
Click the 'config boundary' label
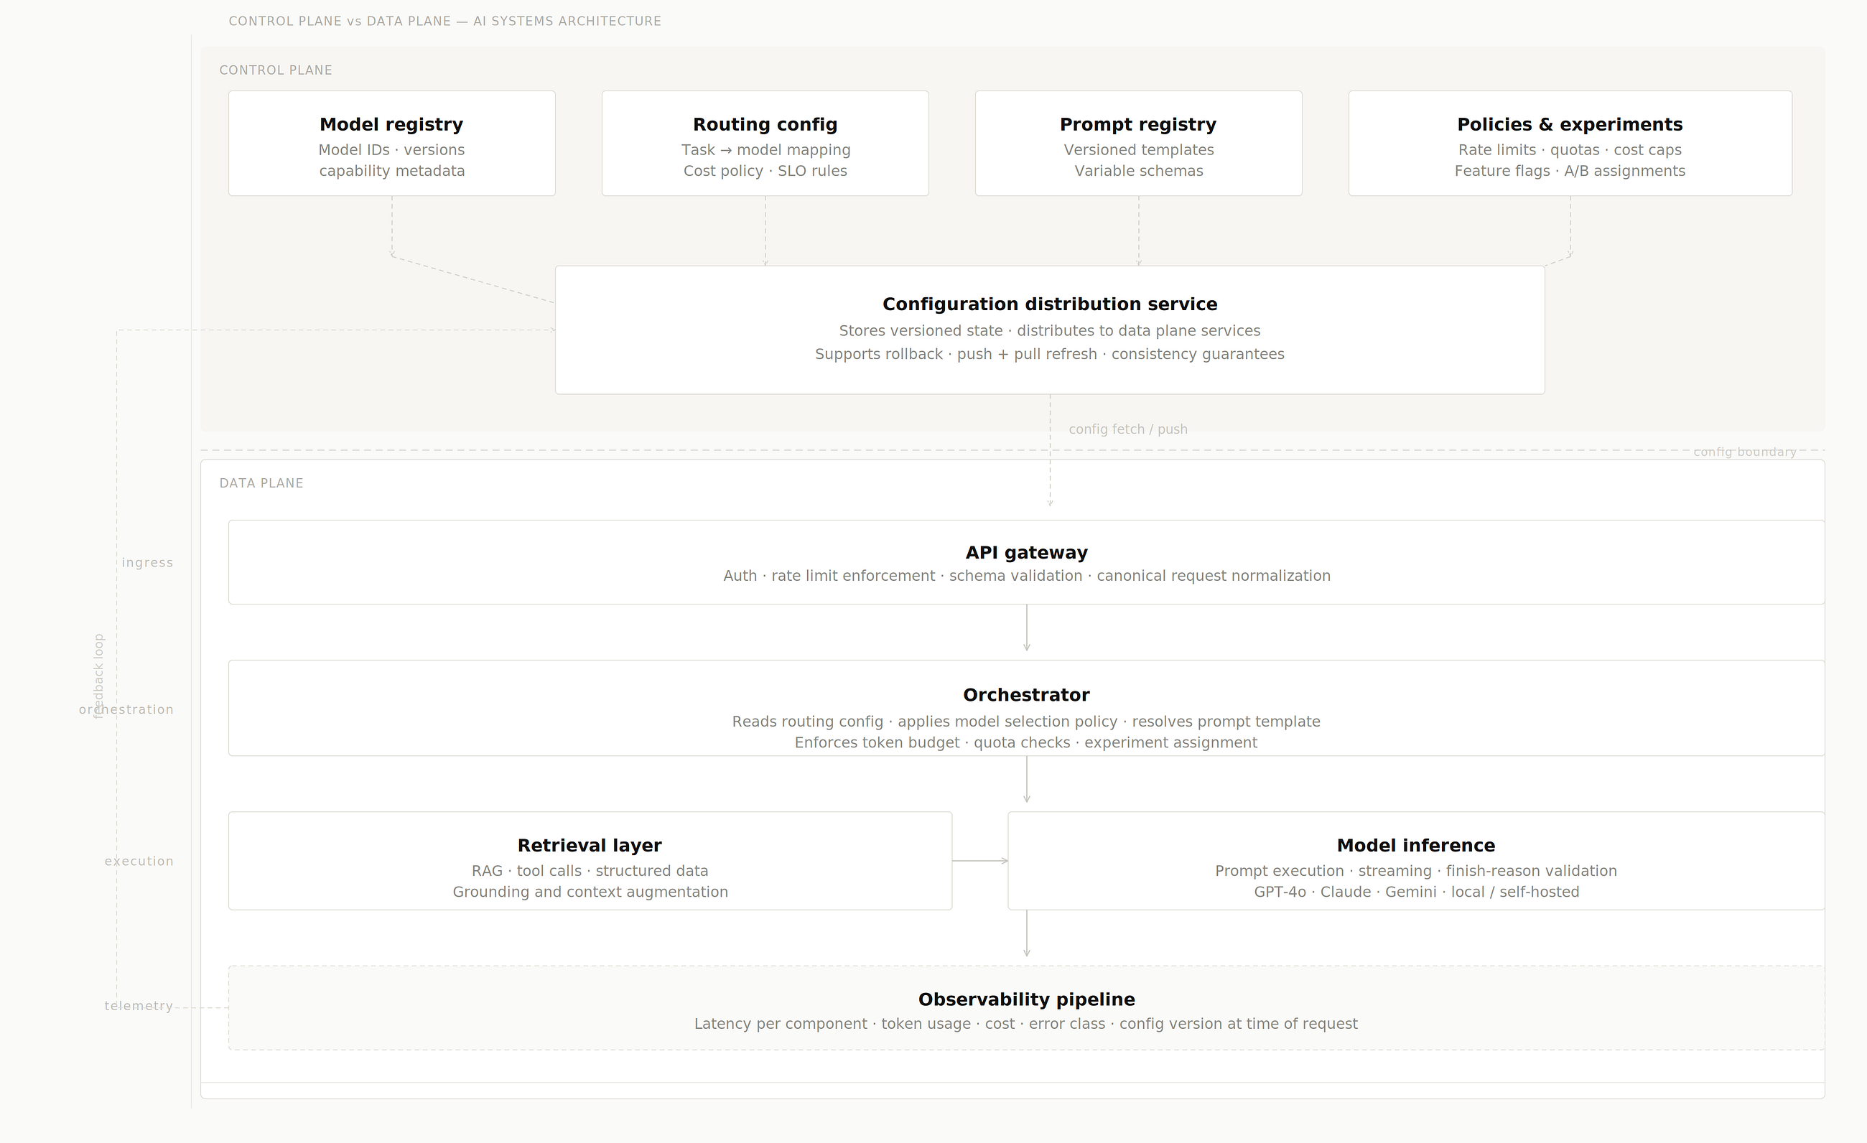(1745, 452)
